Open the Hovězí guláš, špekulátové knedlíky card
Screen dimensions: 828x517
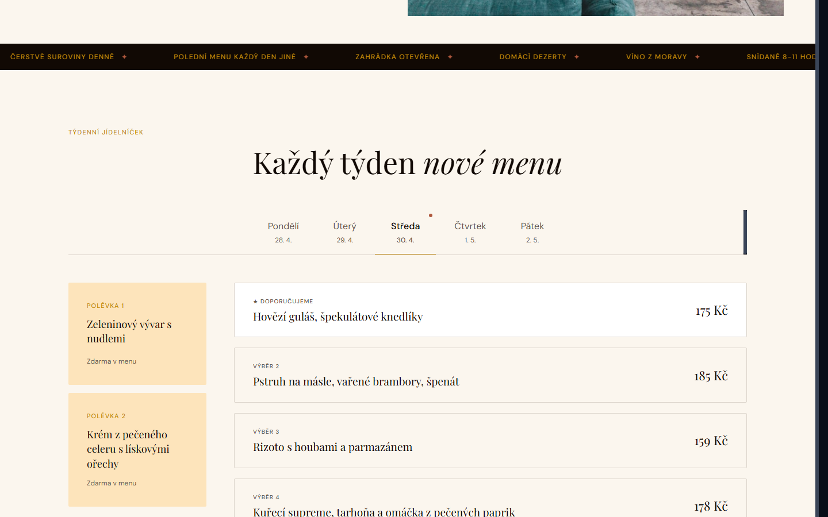pos(490,310)
